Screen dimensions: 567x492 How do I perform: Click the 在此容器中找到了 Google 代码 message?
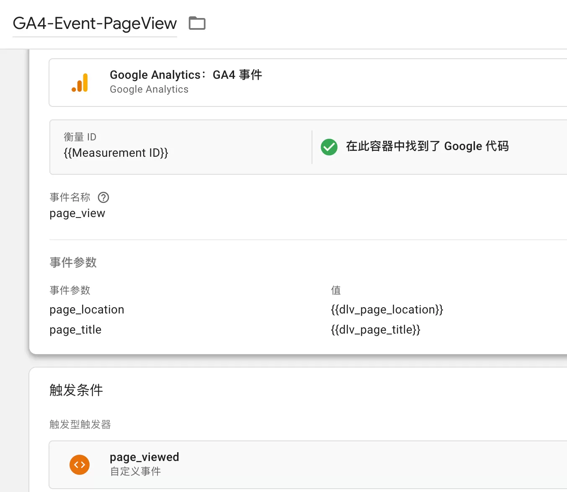tap(427, 146)
